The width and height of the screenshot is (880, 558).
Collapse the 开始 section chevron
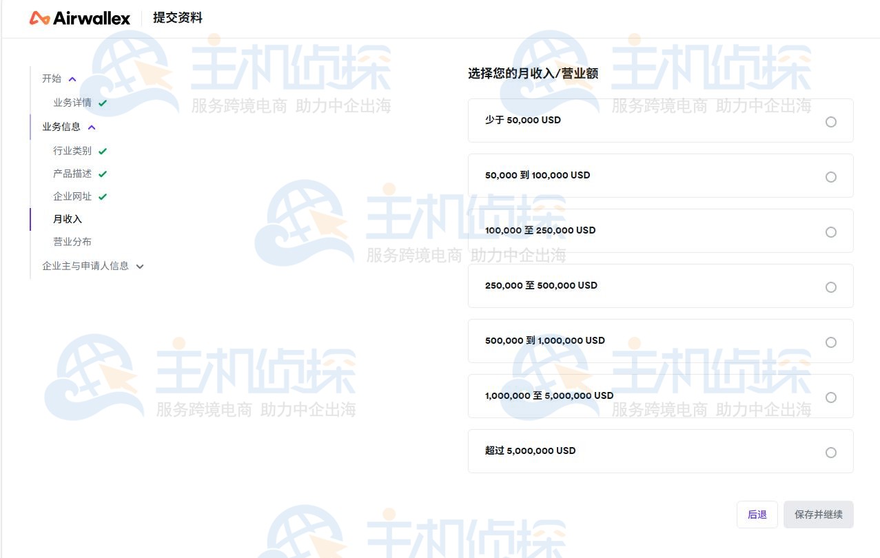click(x=72, y=79)
